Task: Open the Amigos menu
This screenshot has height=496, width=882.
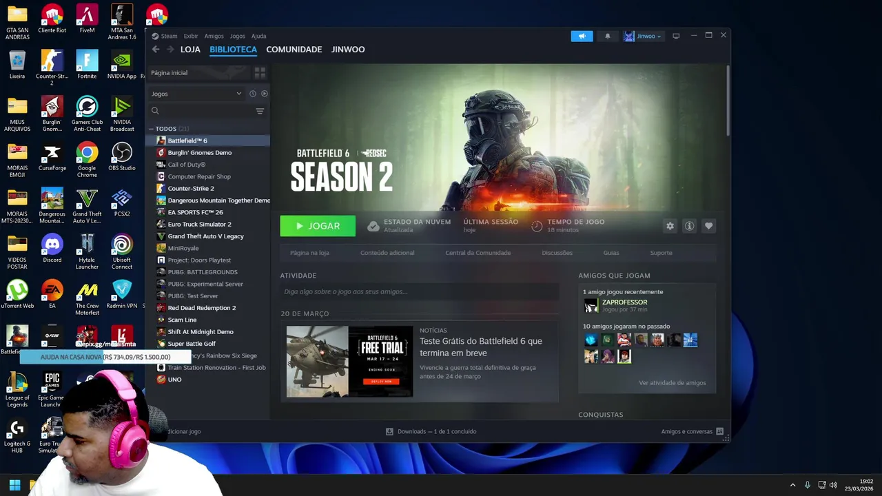Action: click(214, 36)
